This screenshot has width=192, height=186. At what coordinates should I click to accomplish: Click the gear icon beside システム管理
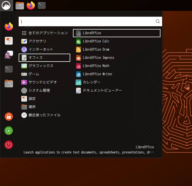(x=24, y=91)
